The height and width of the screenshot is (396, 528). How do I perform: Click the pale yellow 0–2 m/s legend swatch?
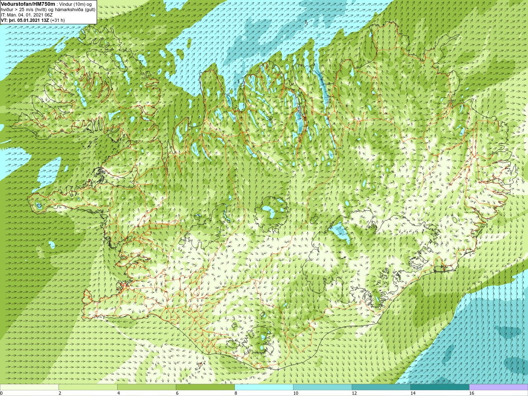pos(29,387)
